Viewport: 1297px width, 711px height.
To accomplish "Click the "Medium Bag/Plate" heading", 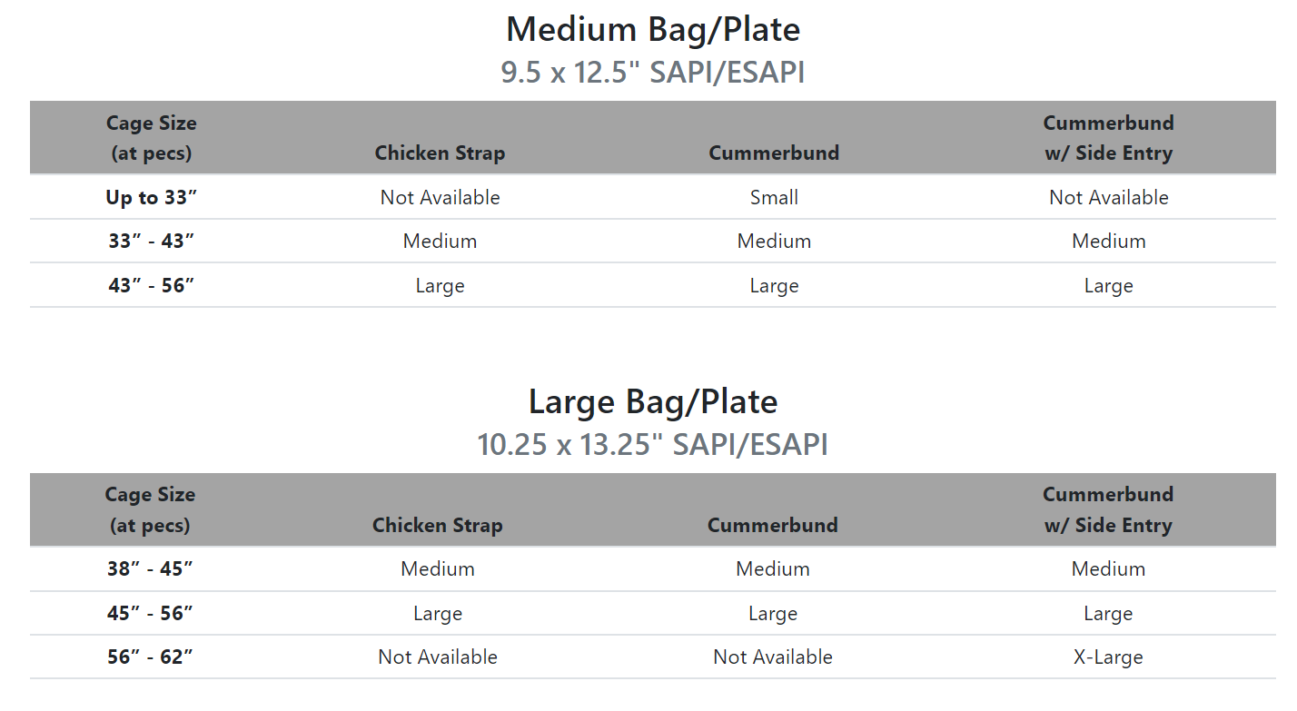I will (x=652, y=29).
